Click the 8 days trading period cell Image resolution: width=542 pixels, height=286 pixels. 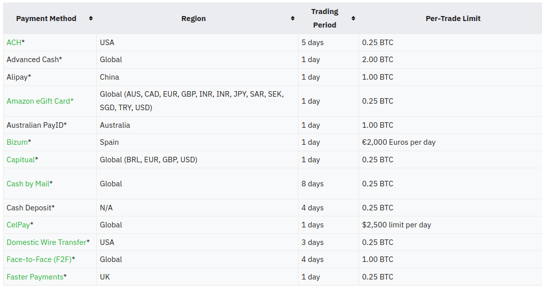coord(329,184)
